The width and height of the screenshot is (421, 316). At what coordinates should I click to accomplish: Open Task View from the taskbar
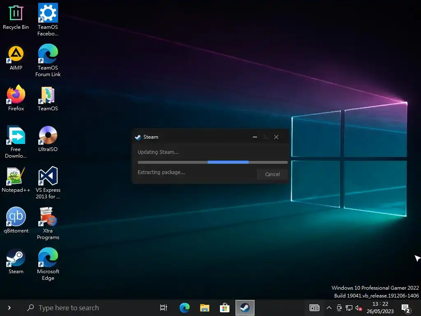[164, 308]
